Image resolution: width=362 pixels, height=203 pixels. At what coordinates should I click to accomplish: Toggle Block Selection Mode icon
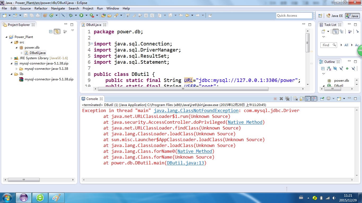pos(146,15)
